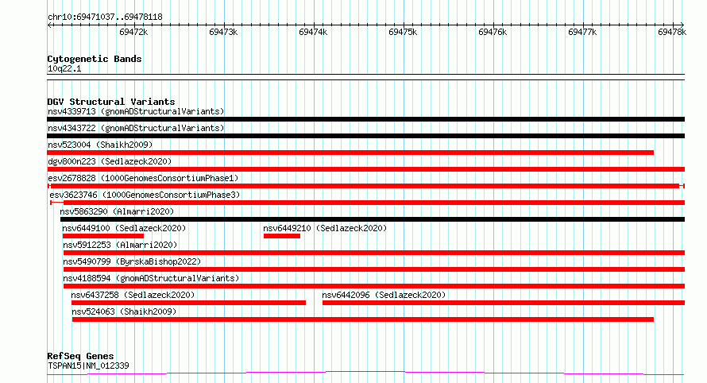Select the esv3623746 red variant bar
The image size is (707, 383).
368,203
